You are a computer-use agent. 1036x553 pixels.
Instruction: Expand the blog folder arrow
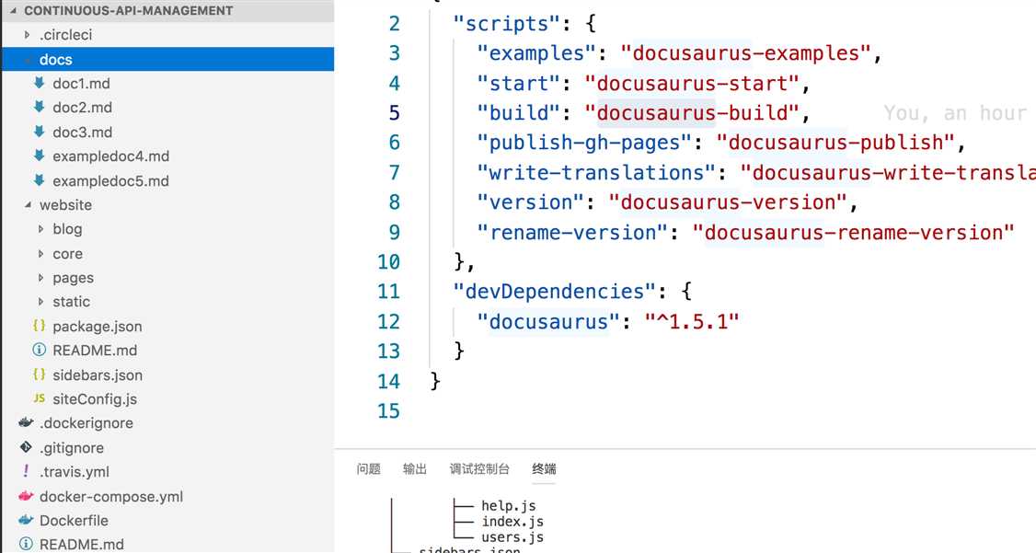pyautogui.click(x=41, y=229)
